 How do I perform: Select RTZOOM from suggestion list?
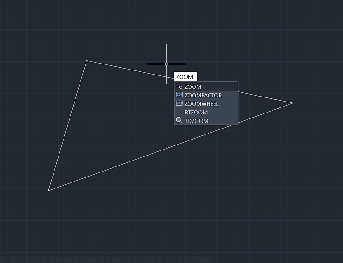[x=206, y=112]
